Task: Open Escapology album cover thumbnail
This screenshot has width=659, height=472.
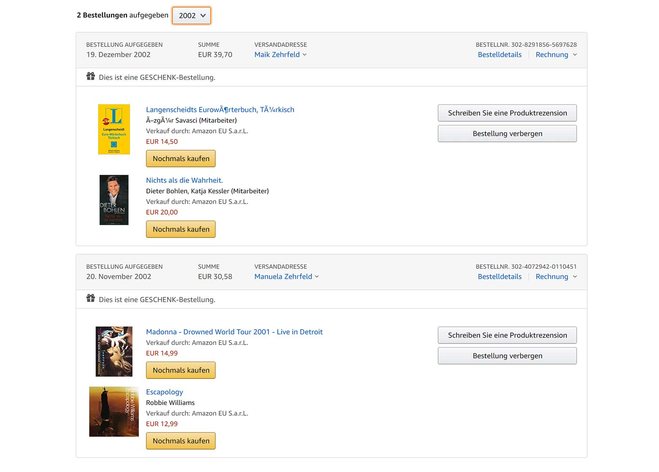Action: [x=114, y=412]
